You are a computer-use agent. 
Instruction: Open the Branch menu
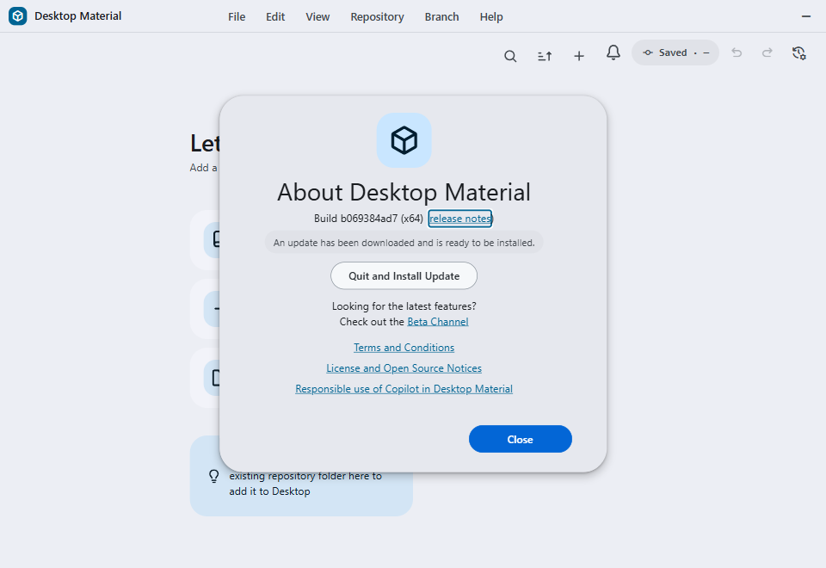442,17
